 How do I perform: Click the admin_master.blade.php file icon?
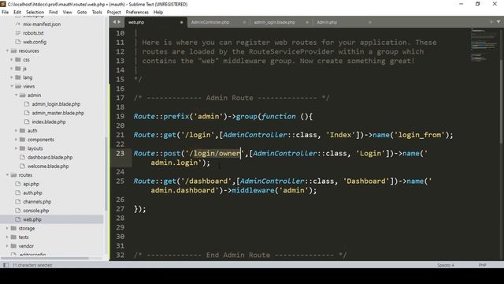coord(27,113)
